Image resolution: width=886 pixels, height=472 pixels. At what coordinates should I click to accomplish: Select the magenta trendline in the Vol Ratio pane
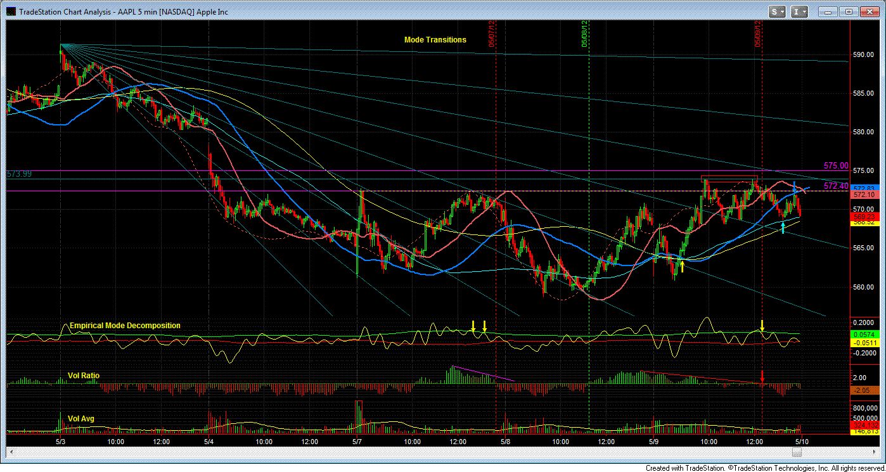[x=482, y=373]
